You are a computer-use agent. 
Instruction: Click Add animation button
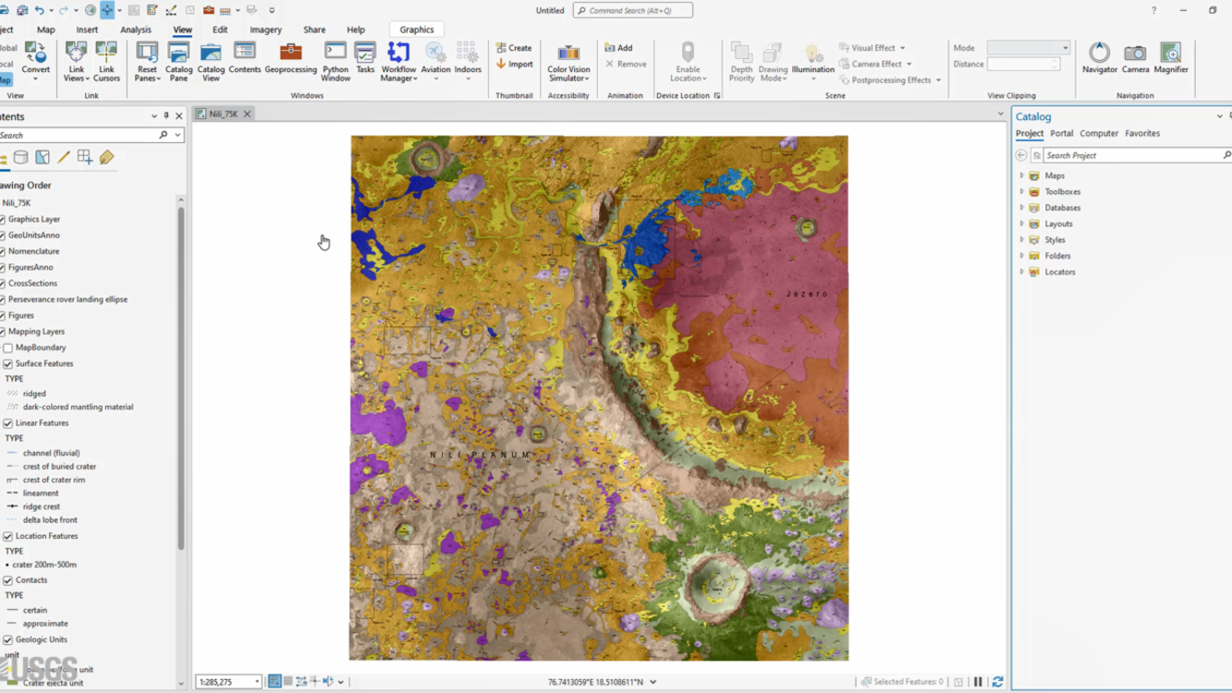tap(618, 48)
